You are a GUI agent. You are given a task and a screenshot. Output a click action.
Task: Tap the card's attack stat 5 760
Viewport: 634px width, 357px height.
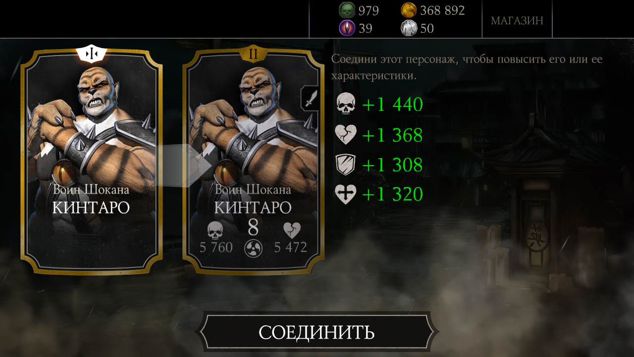(x=216, y=247)
